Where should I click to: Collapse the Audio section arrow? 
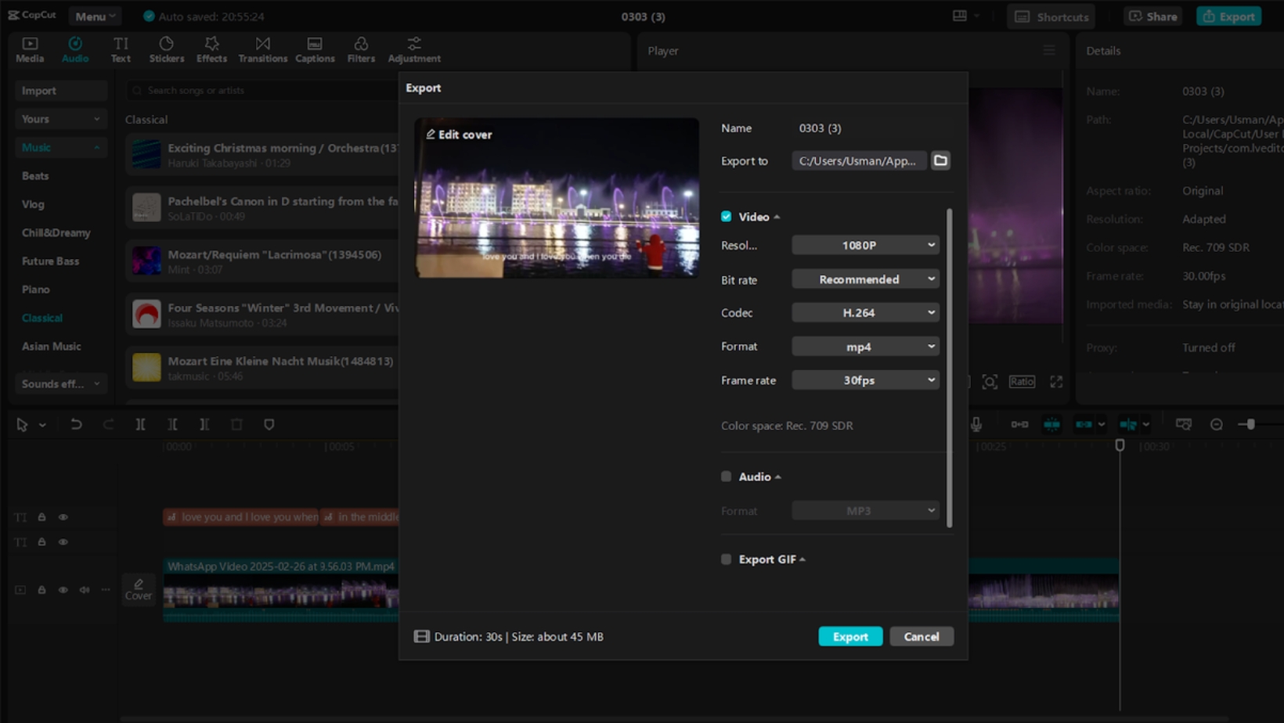777,477
